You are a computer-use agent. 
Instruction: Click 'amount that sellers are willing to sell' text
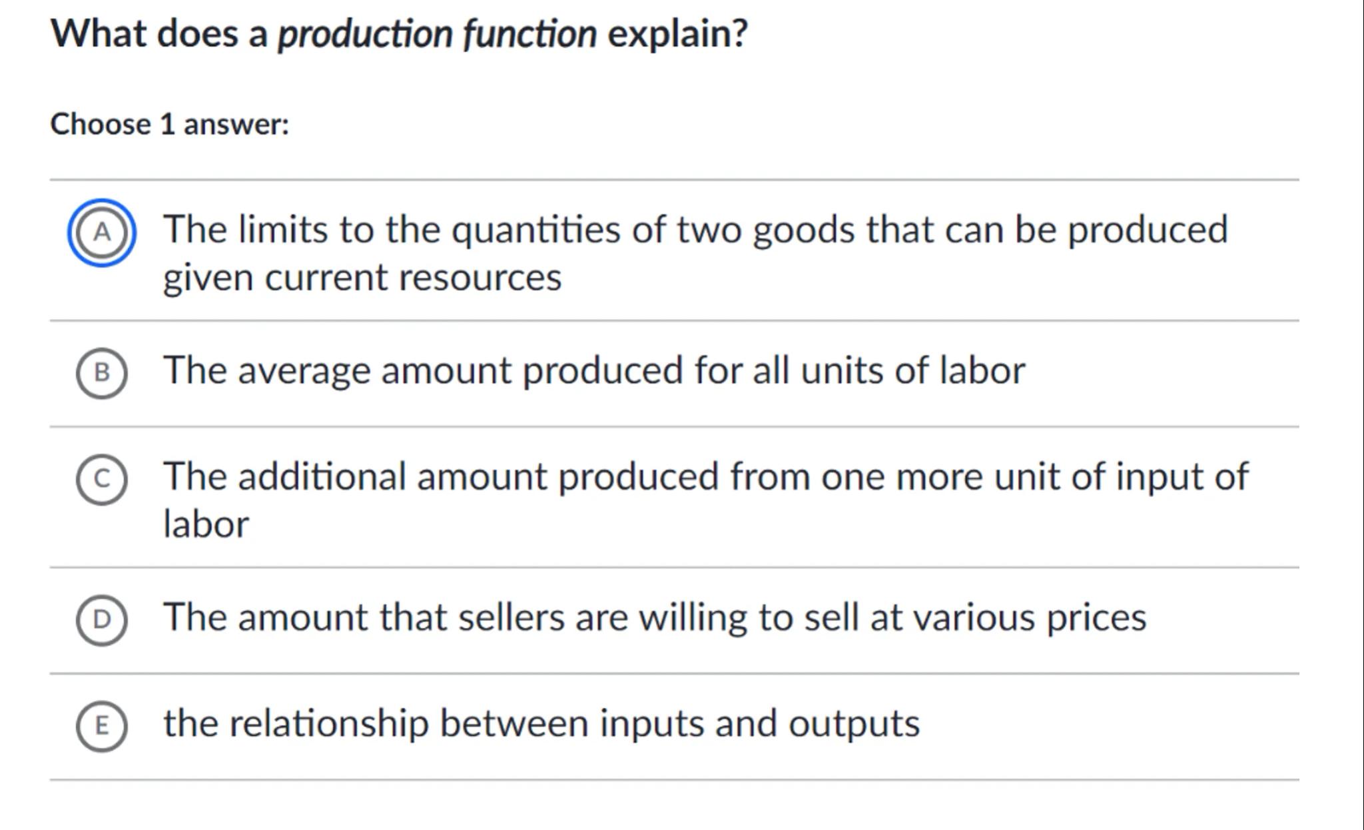pyautogui.click(x=654, y=618)
